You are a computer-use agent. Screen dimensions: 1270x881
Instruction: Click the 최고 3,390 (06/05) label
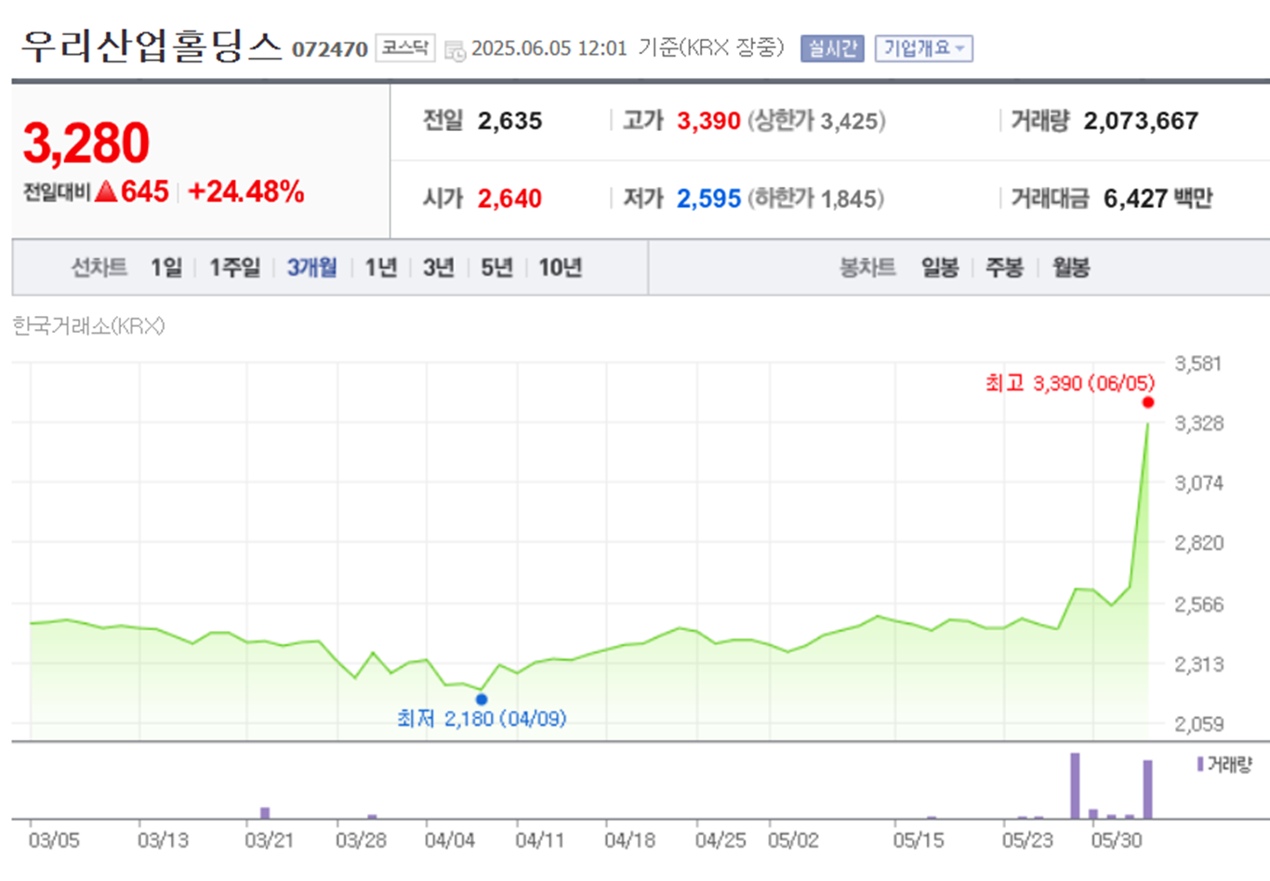[1070, 383]
